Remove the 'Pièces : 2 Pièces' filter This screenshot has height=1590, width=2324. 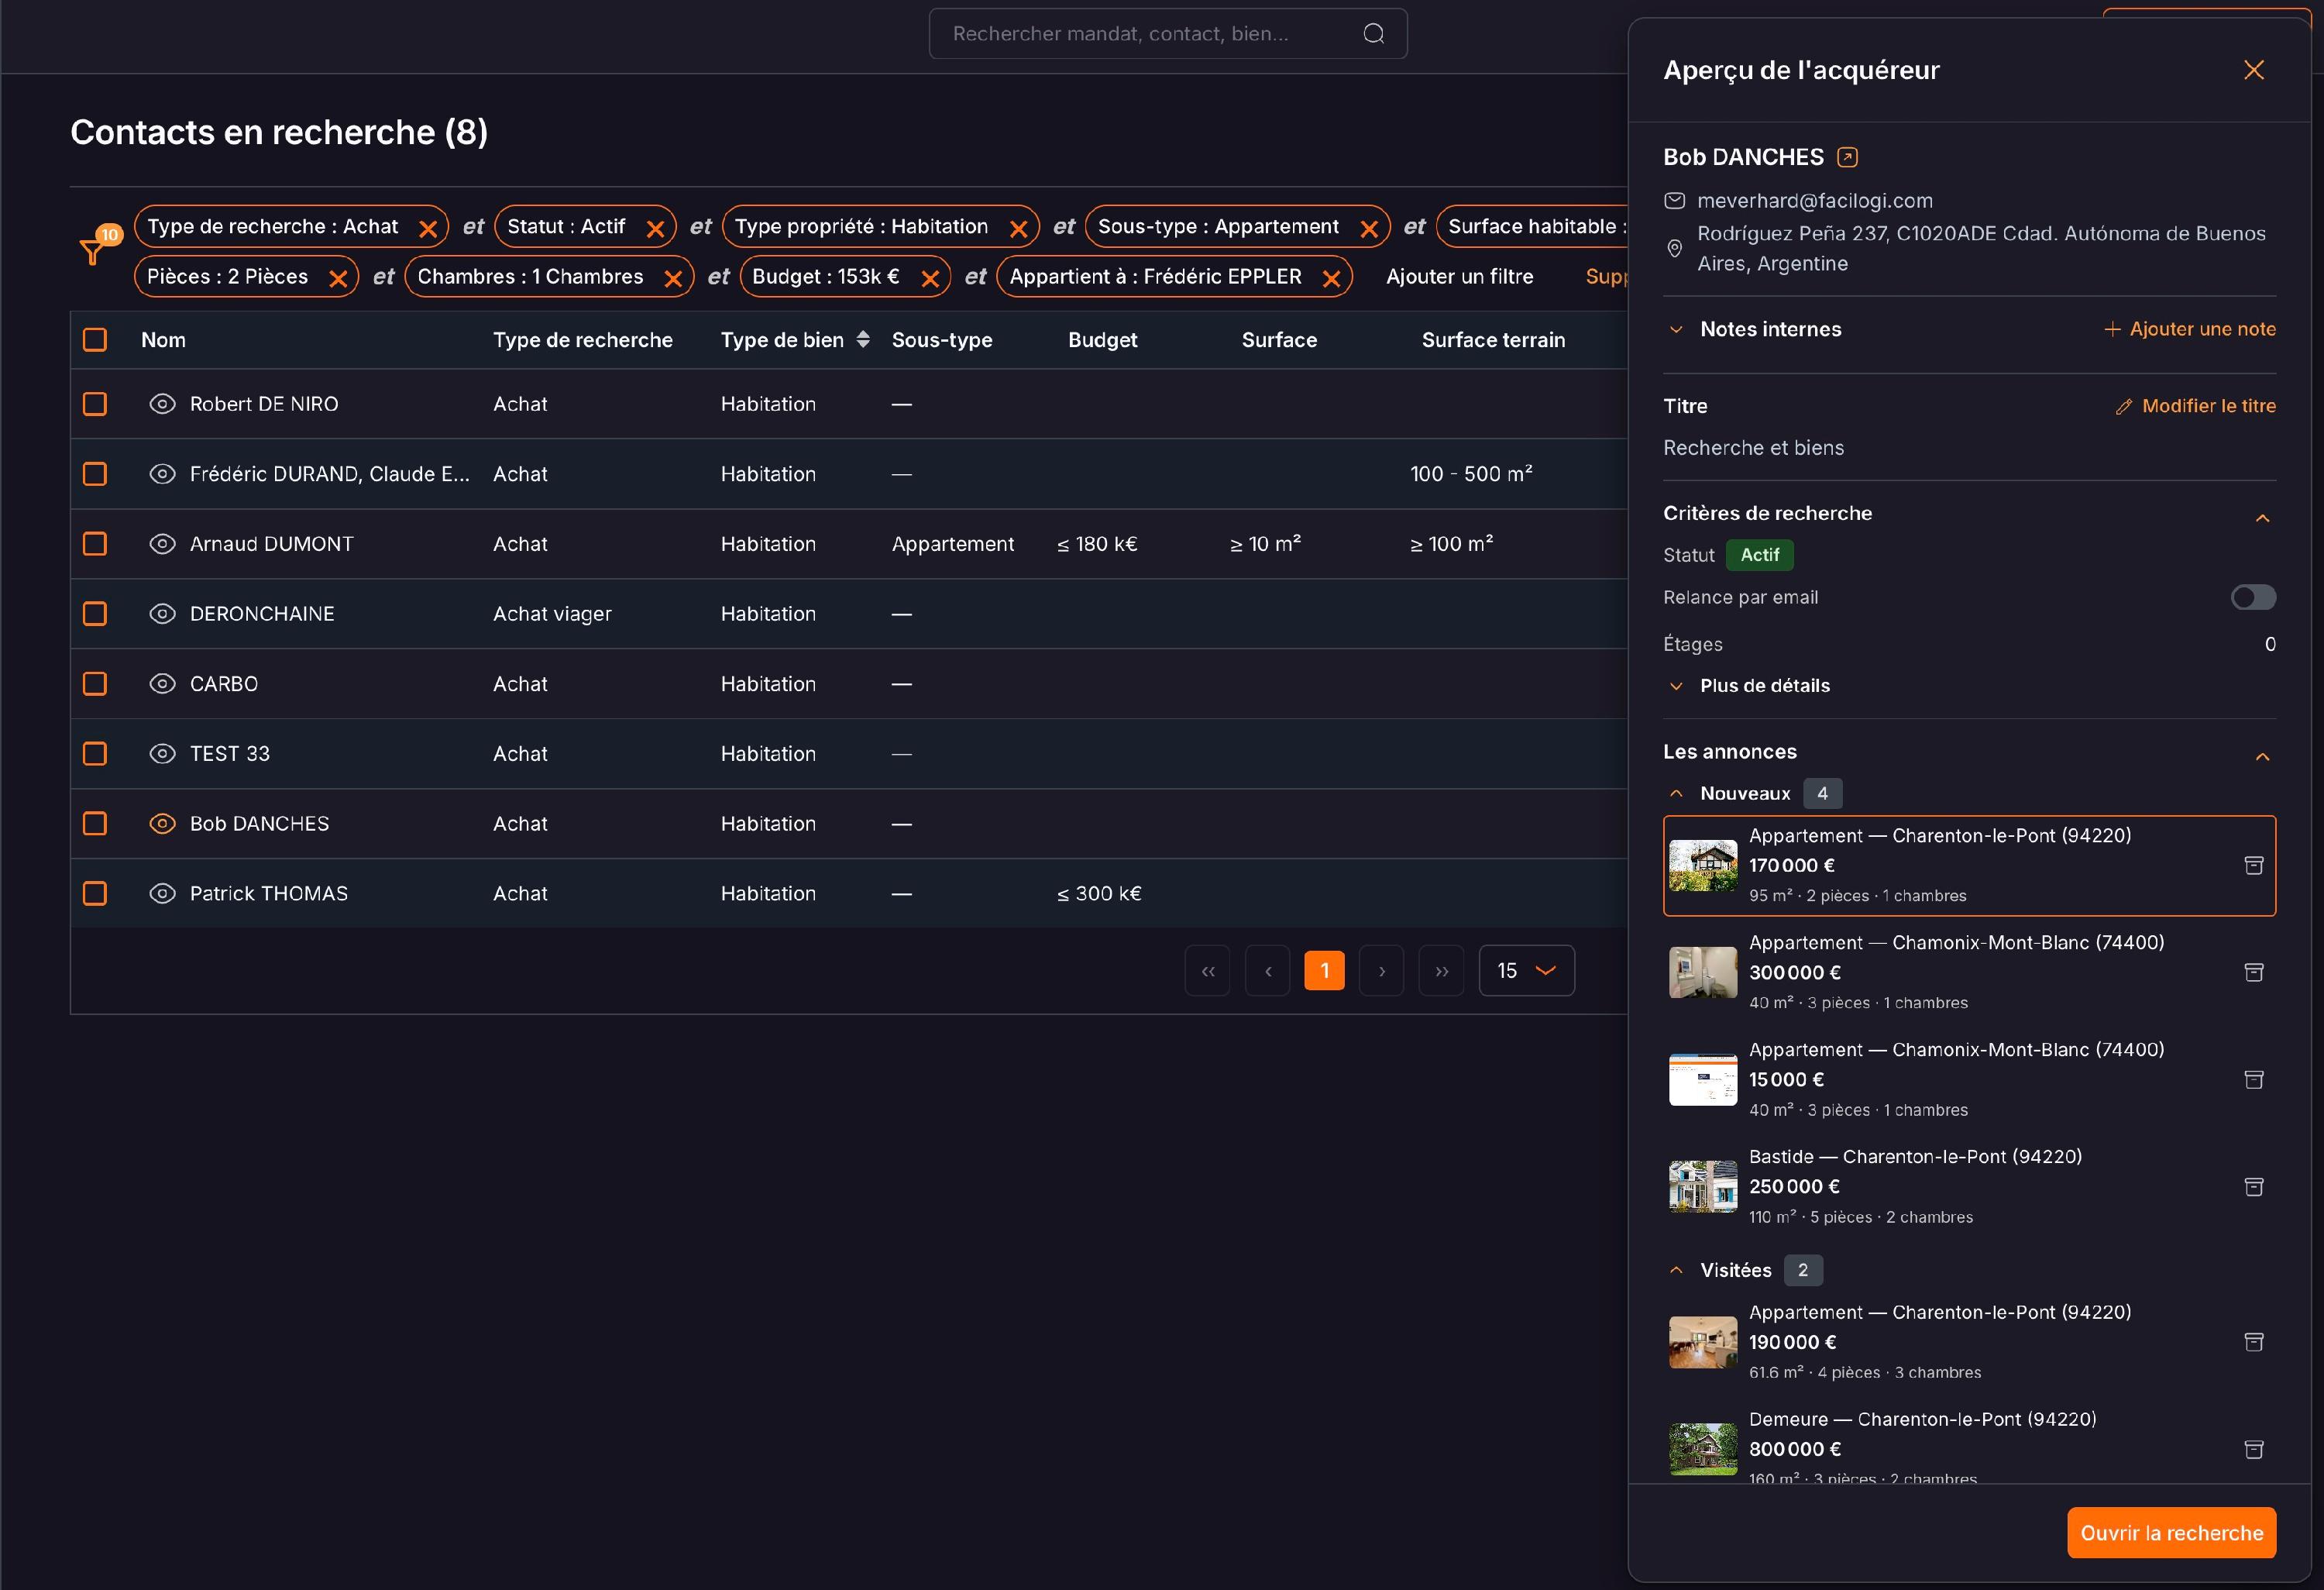click(338, 278)
